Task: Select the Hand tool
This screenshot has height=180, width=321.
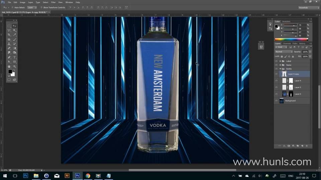Action: click(x=9, y=67)
